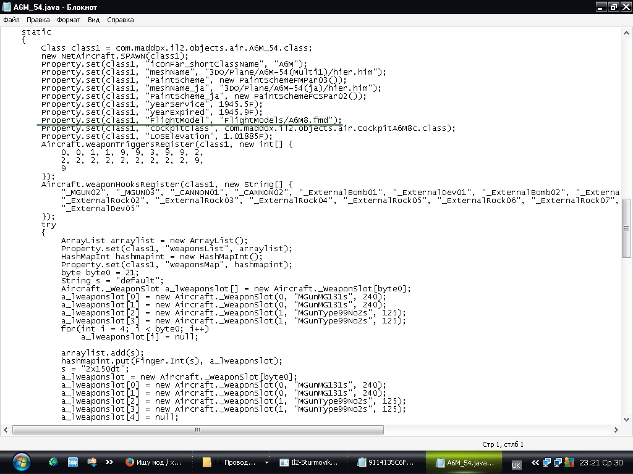The image size is (633, 474).
Task: Click the horizontal scrollbar thumb
Action: [198, 430]
